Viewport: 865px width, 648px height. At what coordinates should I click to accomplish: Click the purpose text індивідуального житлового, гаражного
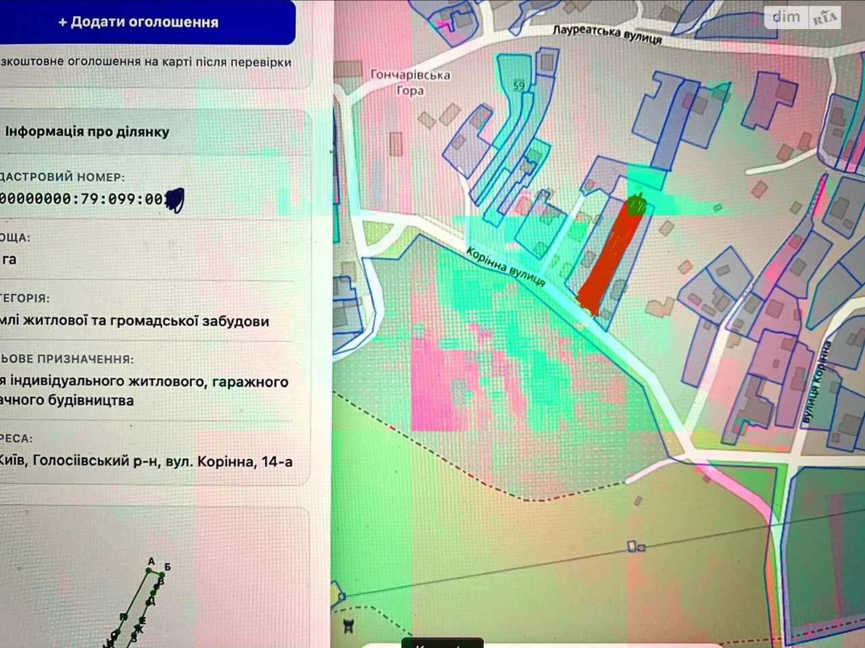[x=149, y=382]
